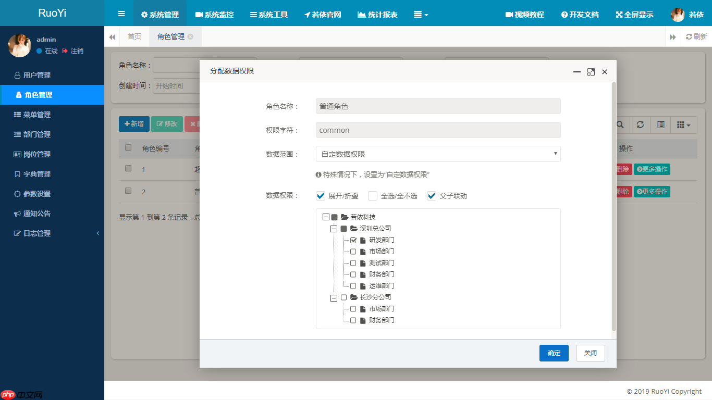Collapse the 深圳总公司 tree node

[333, 228]
